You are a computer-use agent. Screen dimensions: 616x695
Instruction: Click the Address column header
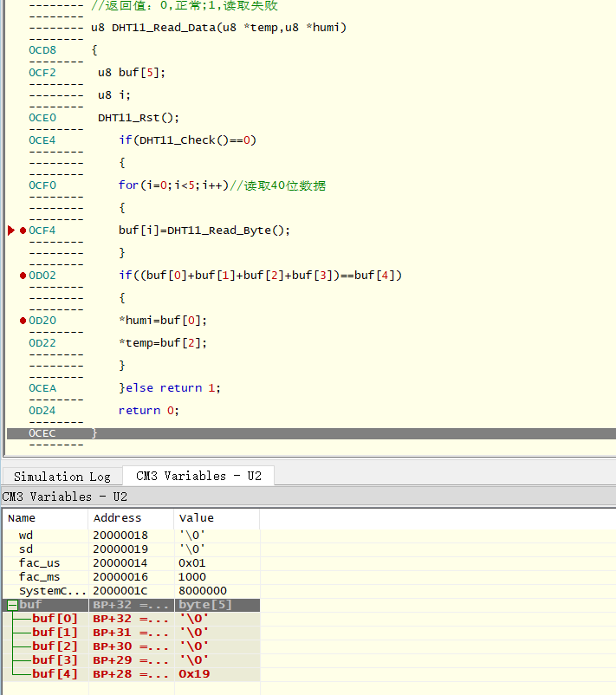[131, 518]
